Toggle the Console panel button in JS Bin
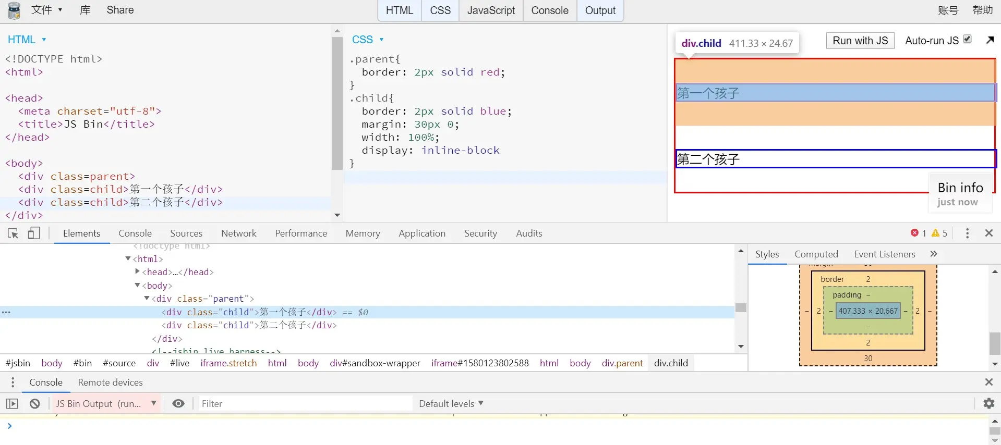 pyautogui.click(x=550, y=10)
